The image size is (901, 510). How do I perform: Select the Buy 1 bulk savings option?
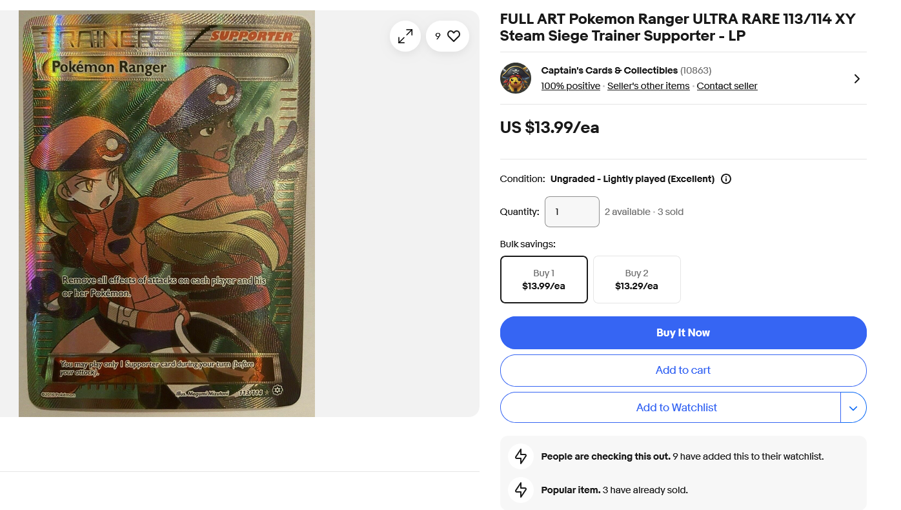(x=543, y=280)
